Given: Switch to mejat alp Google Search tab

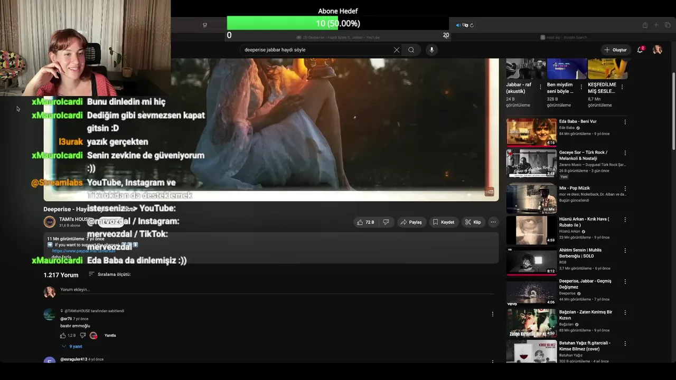Looking at the screenshot, I should 564,37.
